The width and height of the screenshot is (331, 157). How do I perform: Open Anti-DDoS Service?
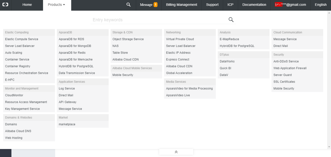pyautogui.click(x=286, y=61)
